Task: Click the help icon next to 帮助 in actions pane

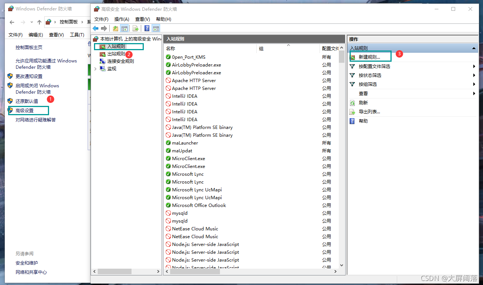Action: coord(352,121)
